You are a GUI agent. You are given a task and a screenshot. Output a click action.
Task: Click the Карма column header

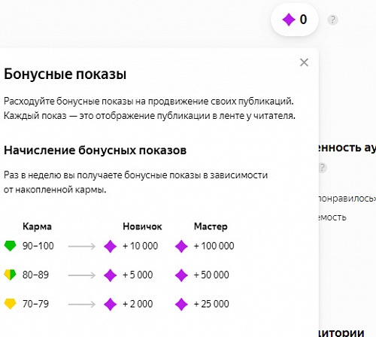coord(37,226)
